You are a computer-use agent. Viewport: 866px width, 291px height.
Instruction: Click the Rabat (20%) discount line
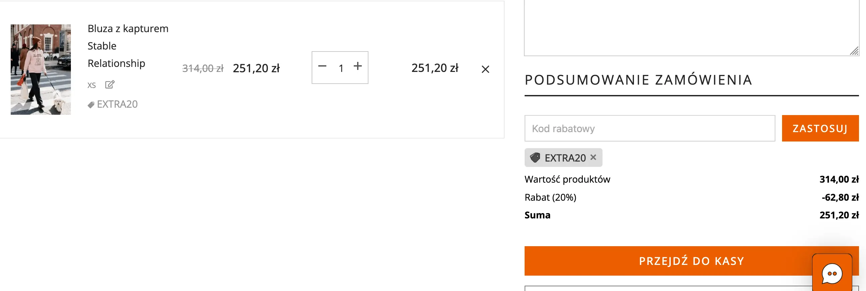(550, 197)
